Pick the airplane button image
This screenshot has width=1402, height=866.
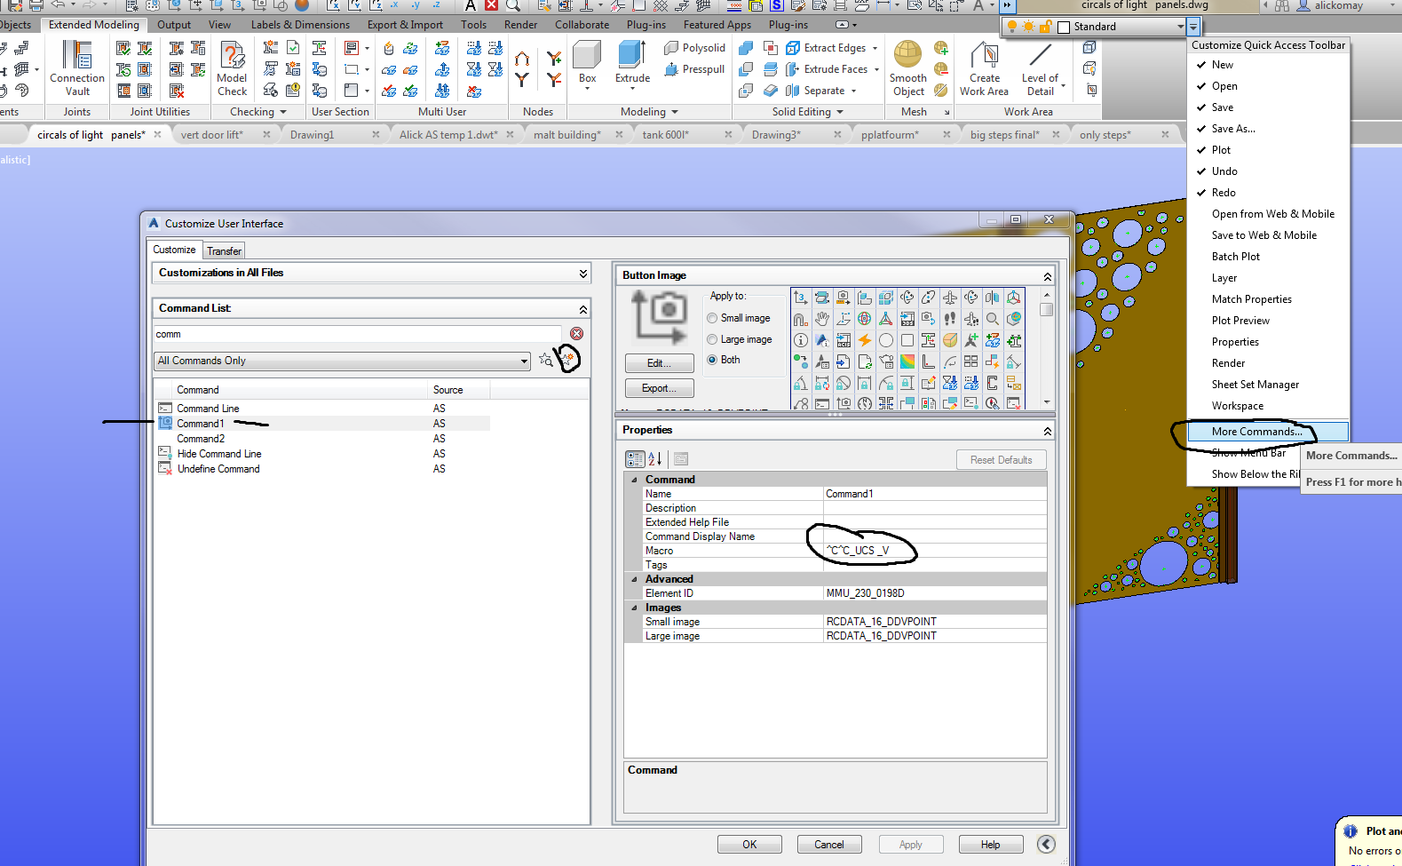950,298
